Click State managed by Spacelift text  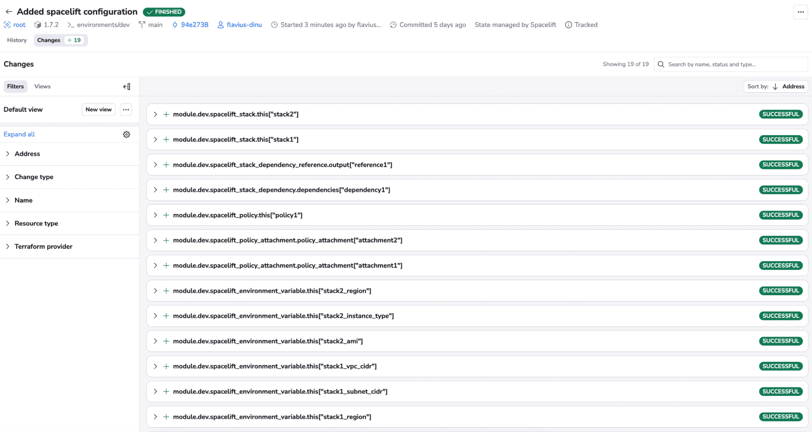(515, 25)
